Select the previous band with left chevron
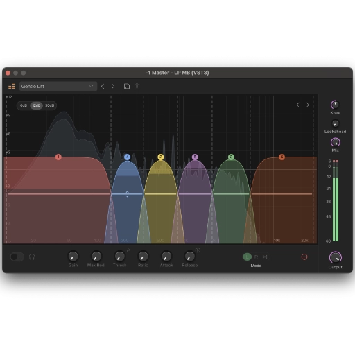 tap(298, 105)
